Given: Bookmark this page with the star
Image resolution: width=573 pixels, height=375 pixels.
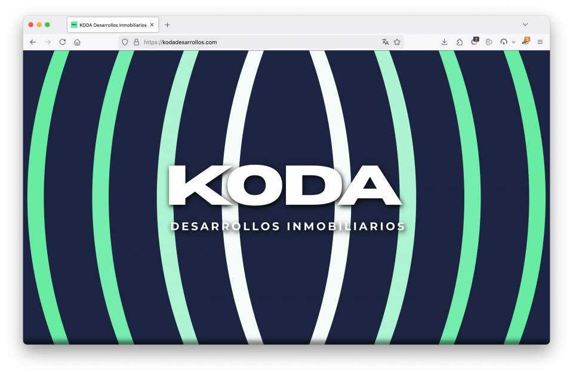Looking at the screenshot, I should click(x=397, y=42).
